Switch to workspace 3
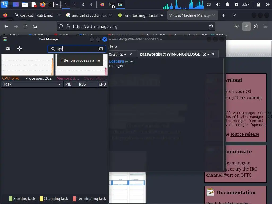The width and height of the screenshot is (272, 204). pos(83,5)
